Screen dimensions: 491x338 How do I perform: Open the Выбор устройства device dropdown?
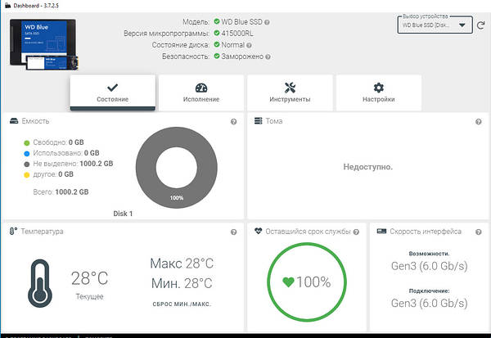435,25
